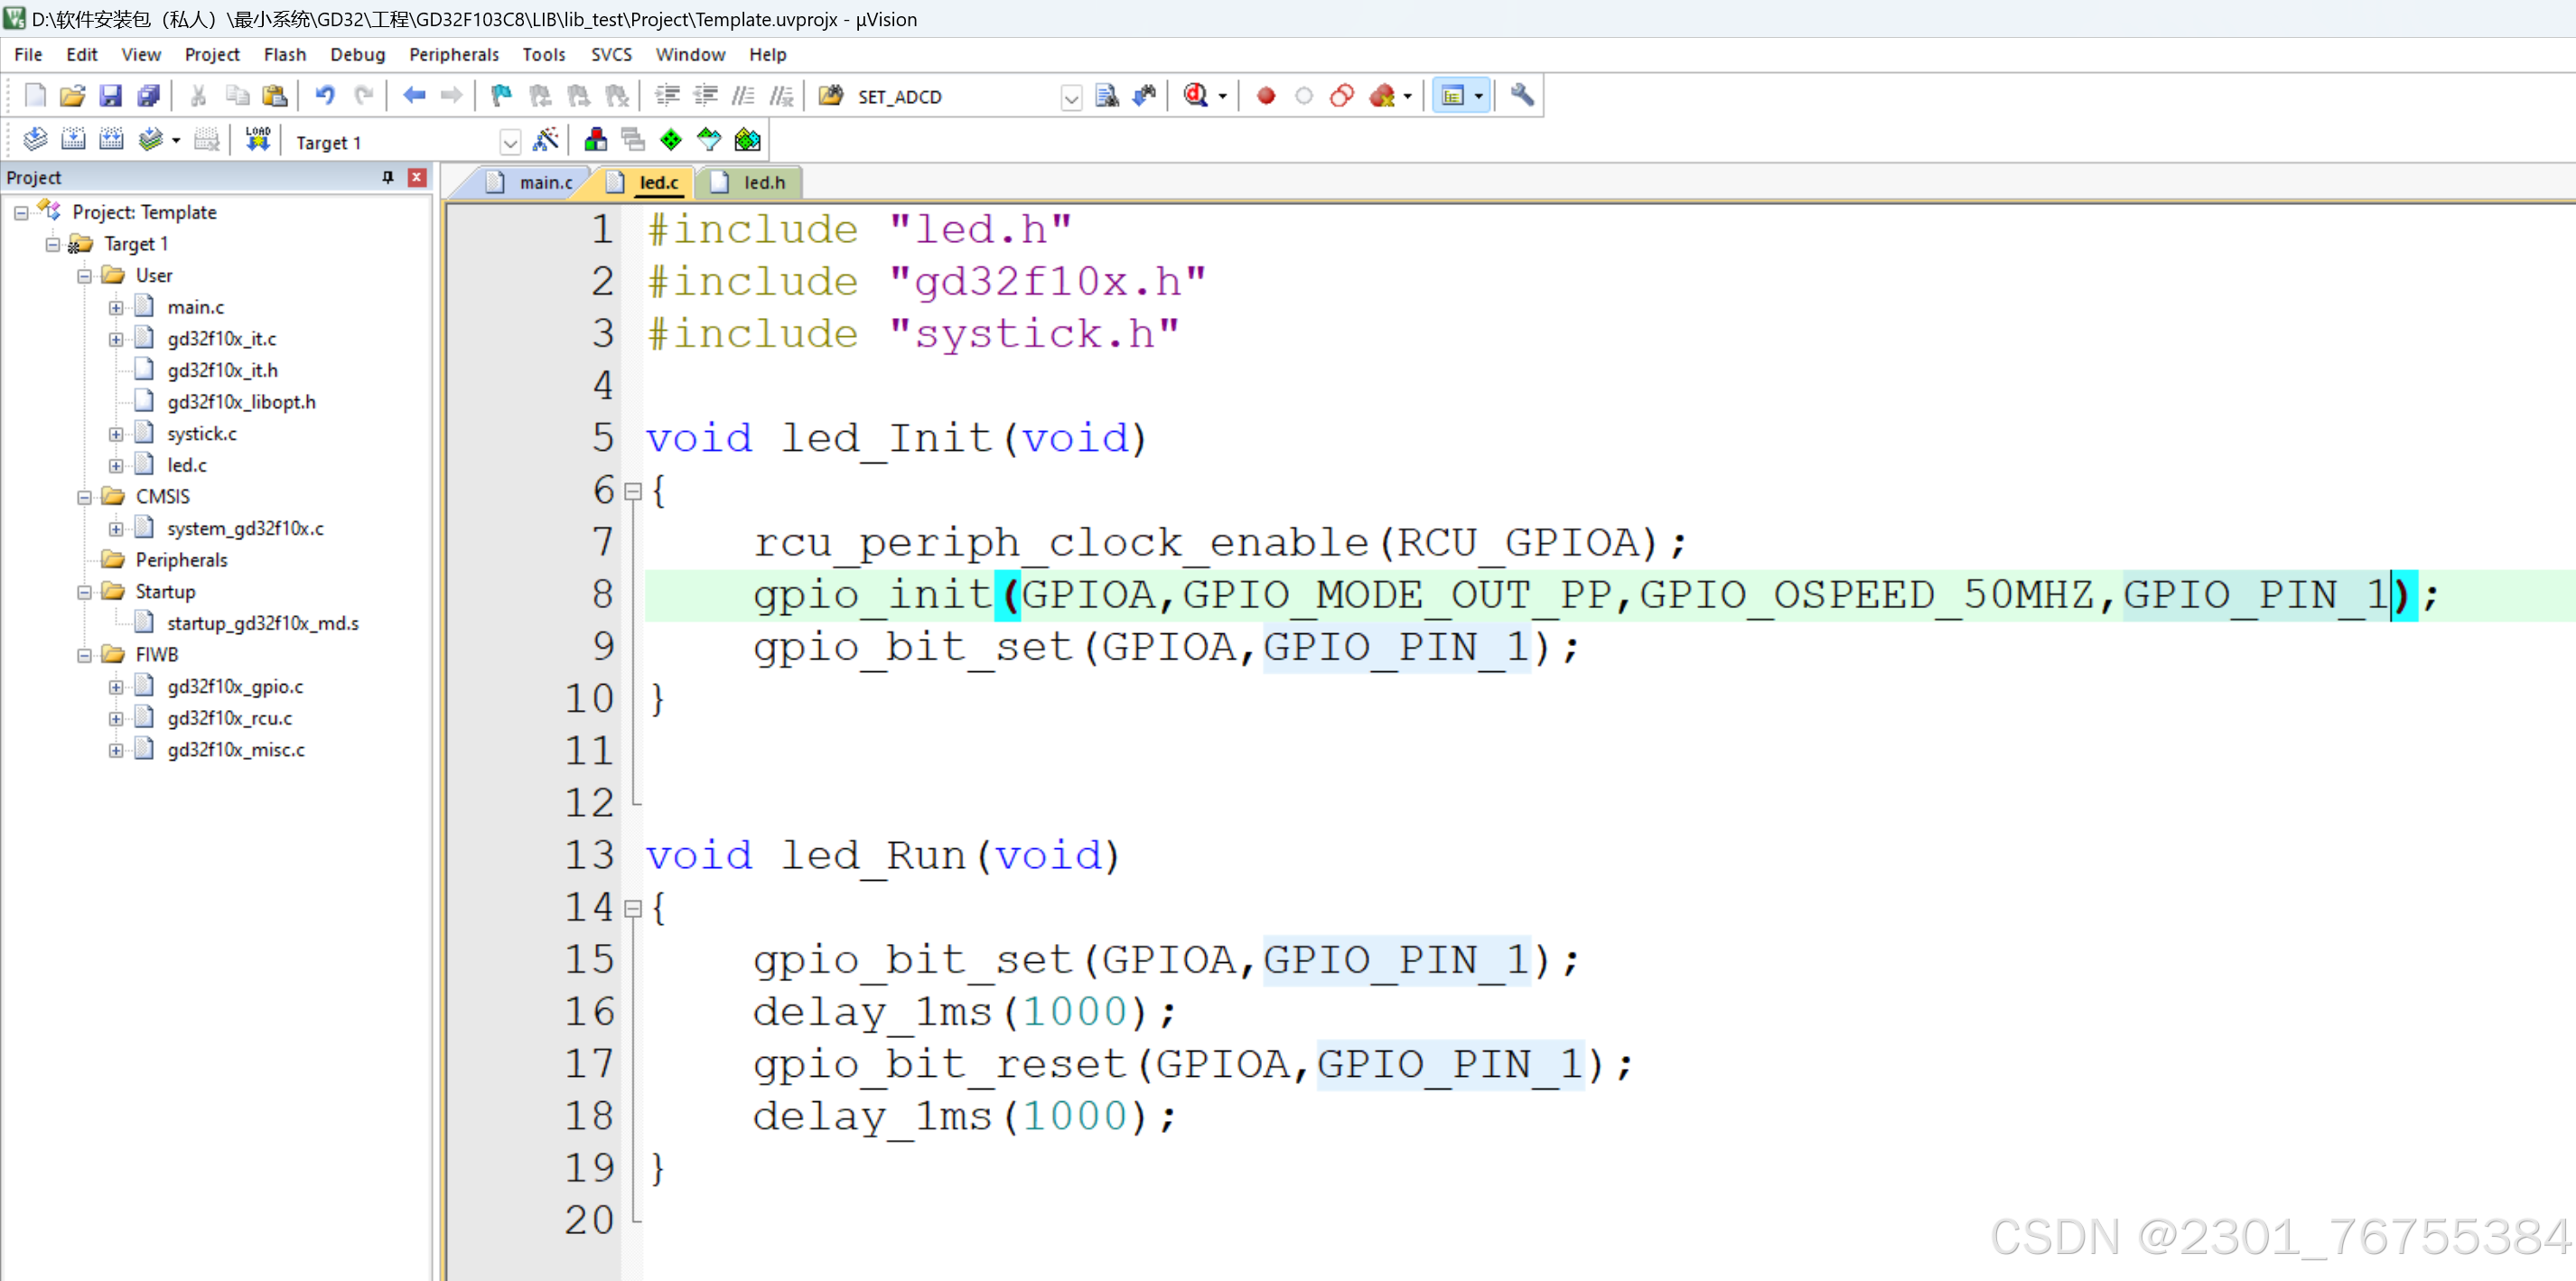Download code to flash with LOAD
Image resolution: width=2576 pixels, height=1281 pixels.
click(x=258, y=139)
